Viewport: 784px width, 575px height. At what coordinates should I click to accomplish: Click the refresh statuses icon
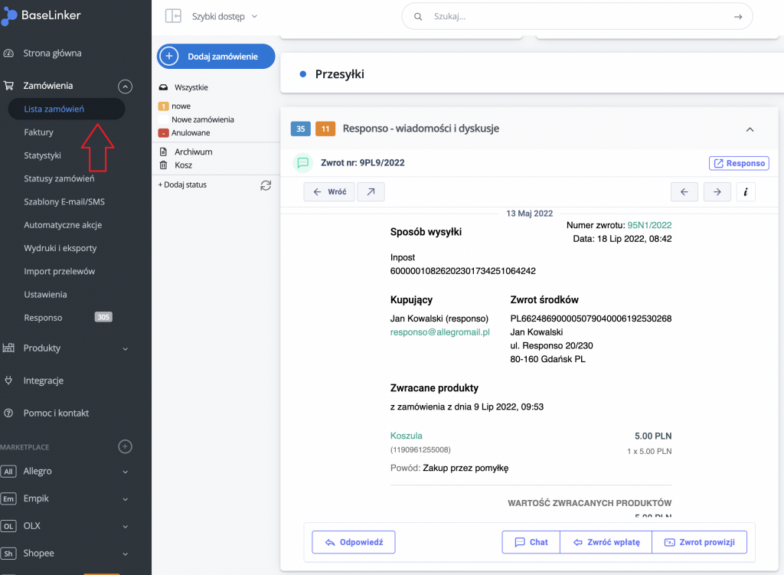click(266, 185)
